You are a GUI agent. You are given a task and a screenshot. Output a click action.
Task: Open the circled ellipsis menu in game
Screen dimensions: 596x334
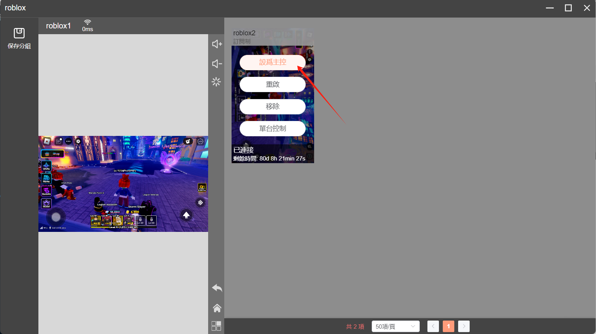pos(200,141)
